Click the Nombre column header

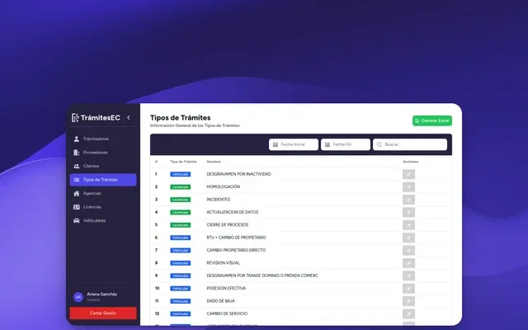tap(214, 162)
